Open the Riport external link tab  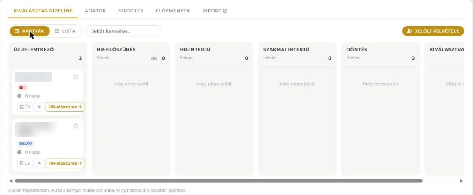pyautogui.click(x=215, y=11)
